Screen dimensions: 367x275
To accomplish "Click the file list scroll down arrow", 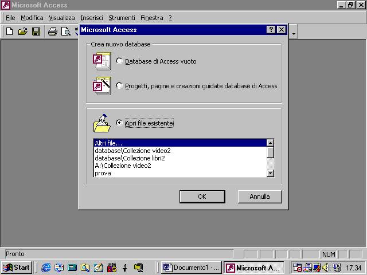I will (x=270, y=173).
